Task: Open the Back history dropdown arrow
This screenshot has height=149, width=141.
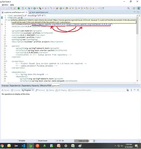Action: 93,8
